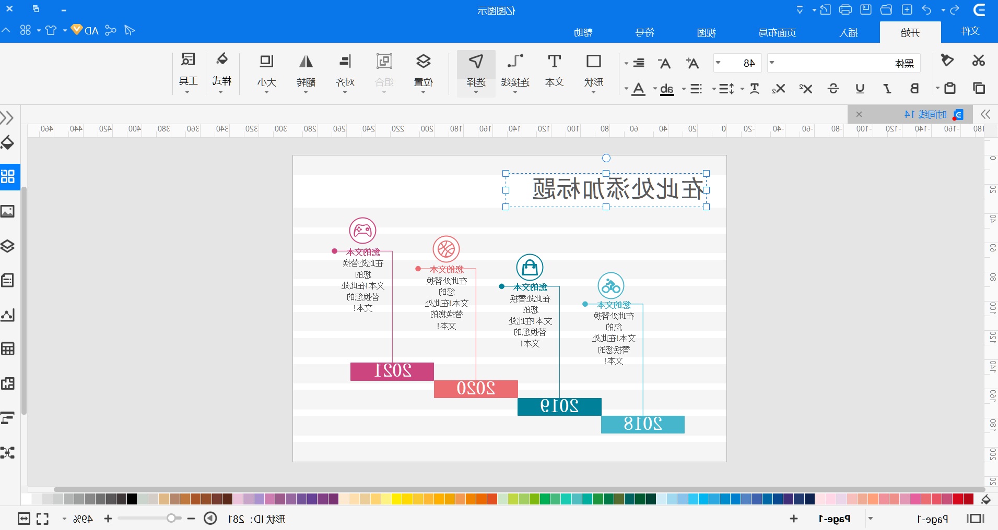This screenshot has width=998, height=530.
Task: Click the Add Page plus in status bar
Action: coord(794,519)
